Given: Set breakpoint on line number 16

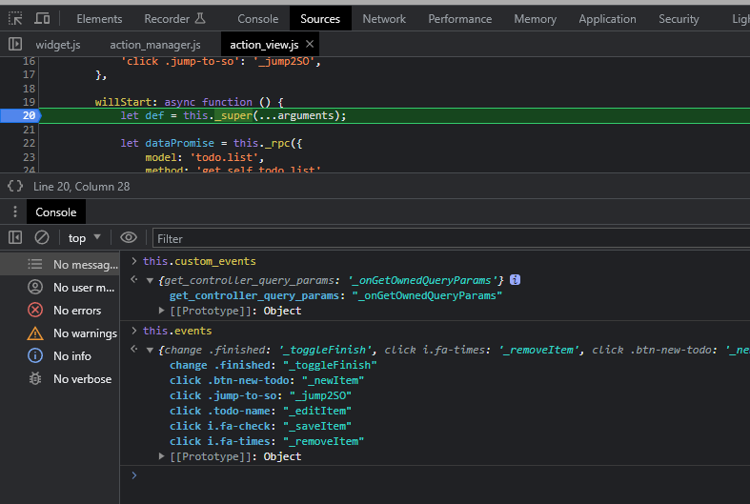Looking at the screenshot, I should point(29,61).
